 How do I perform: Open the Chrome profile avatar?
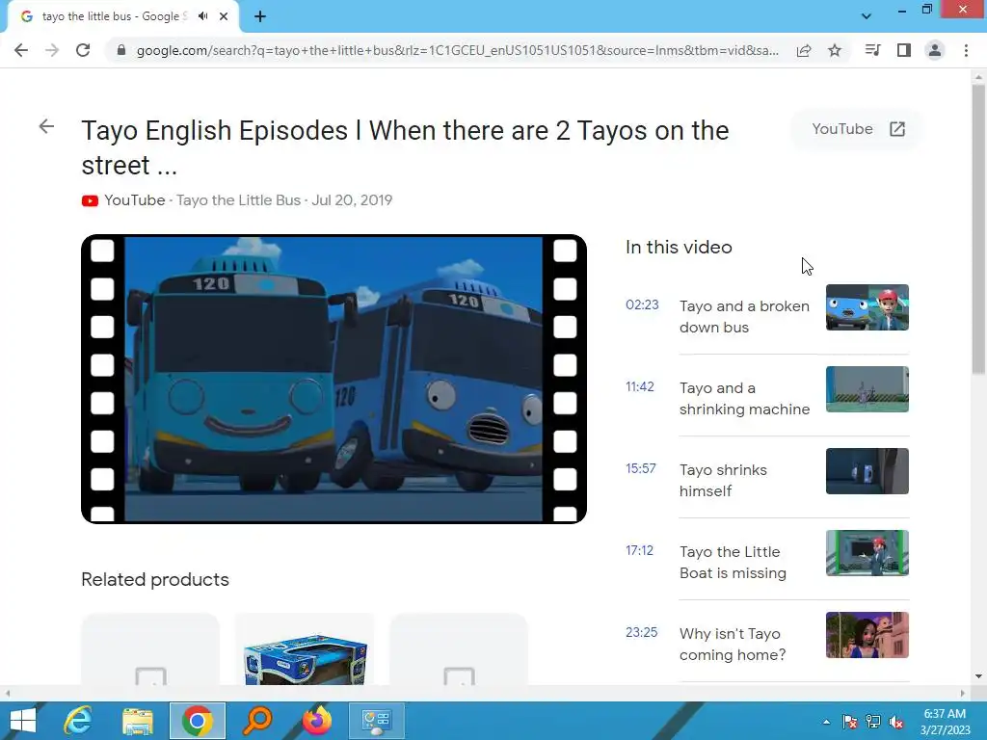tap(935, 50)
